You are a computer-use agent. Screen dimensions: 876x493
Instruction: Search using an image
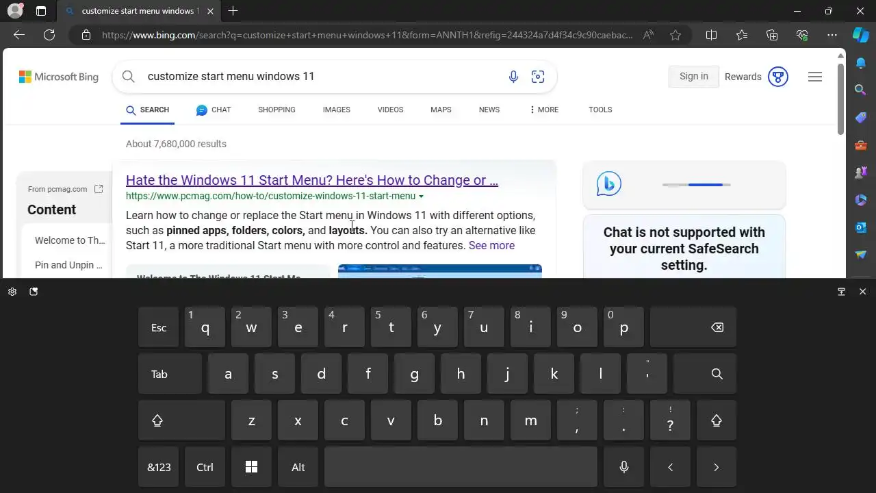point(538,77)
